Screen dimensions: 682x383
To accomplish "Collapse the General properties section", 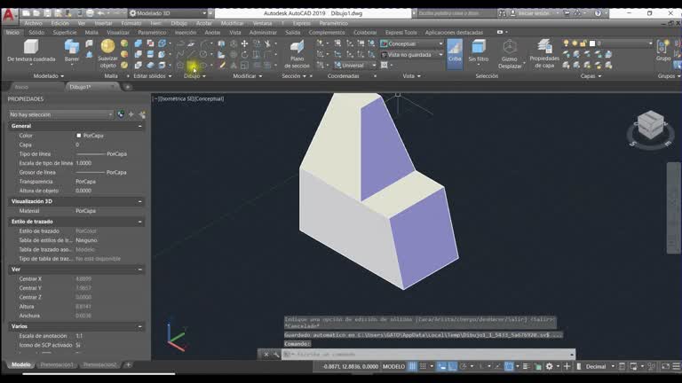I will 139,126.
